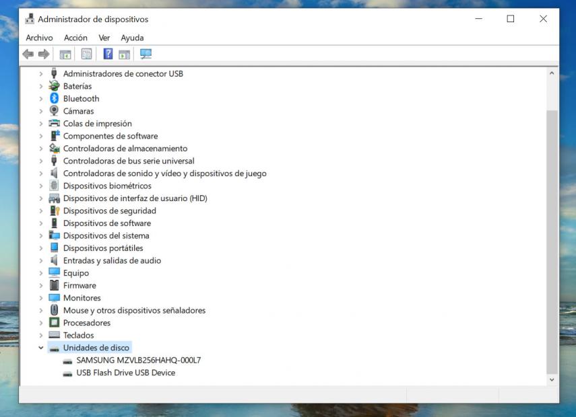Expand the Procesadores category
Image resolution: width=576 pixels, height=417 pixels.
pyautogui.click(x=42, y=322)
